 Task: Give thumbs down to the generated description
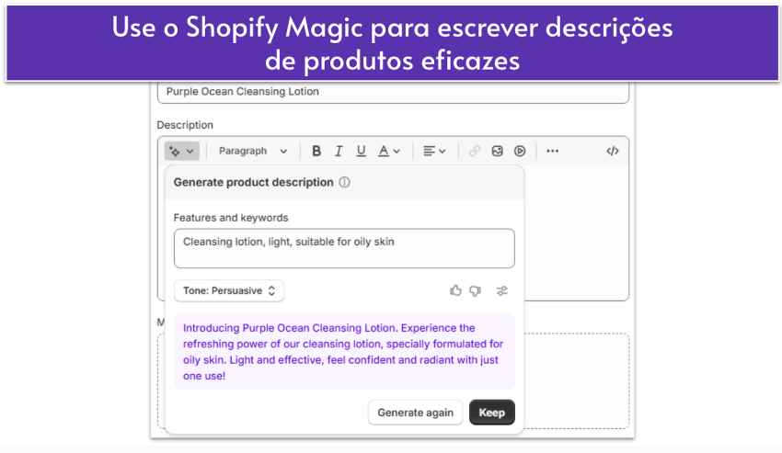[x=476, y=290]
